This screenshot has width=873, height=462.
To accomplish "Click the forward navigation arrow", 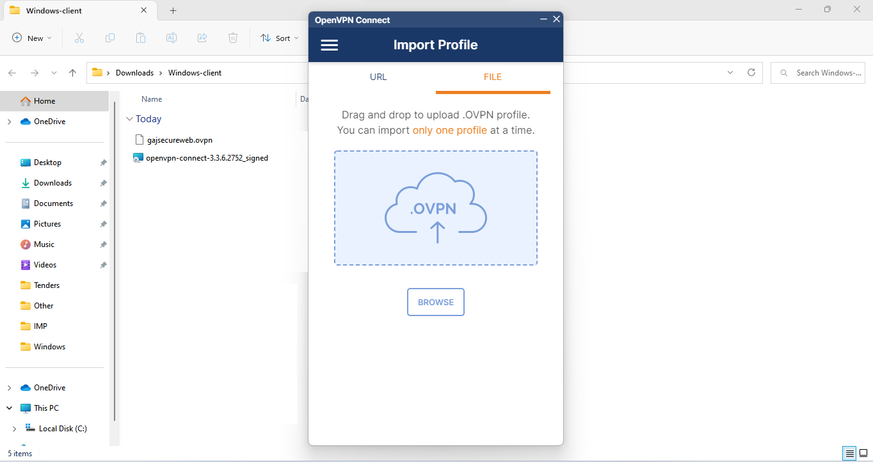I will click(35, 73).
